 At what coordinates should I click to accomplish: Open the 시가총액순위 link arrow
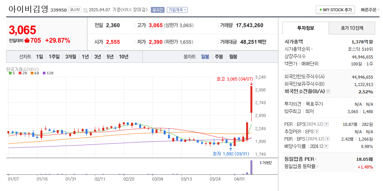pyautogui.click(x=312, y=49)
